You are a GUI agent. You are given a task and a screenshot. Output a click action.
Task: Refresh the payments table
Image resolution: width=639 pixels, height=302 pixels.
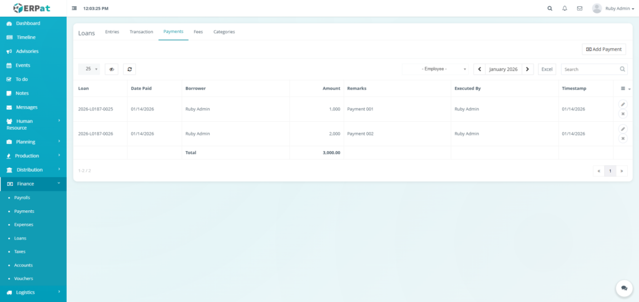(130, 69)
